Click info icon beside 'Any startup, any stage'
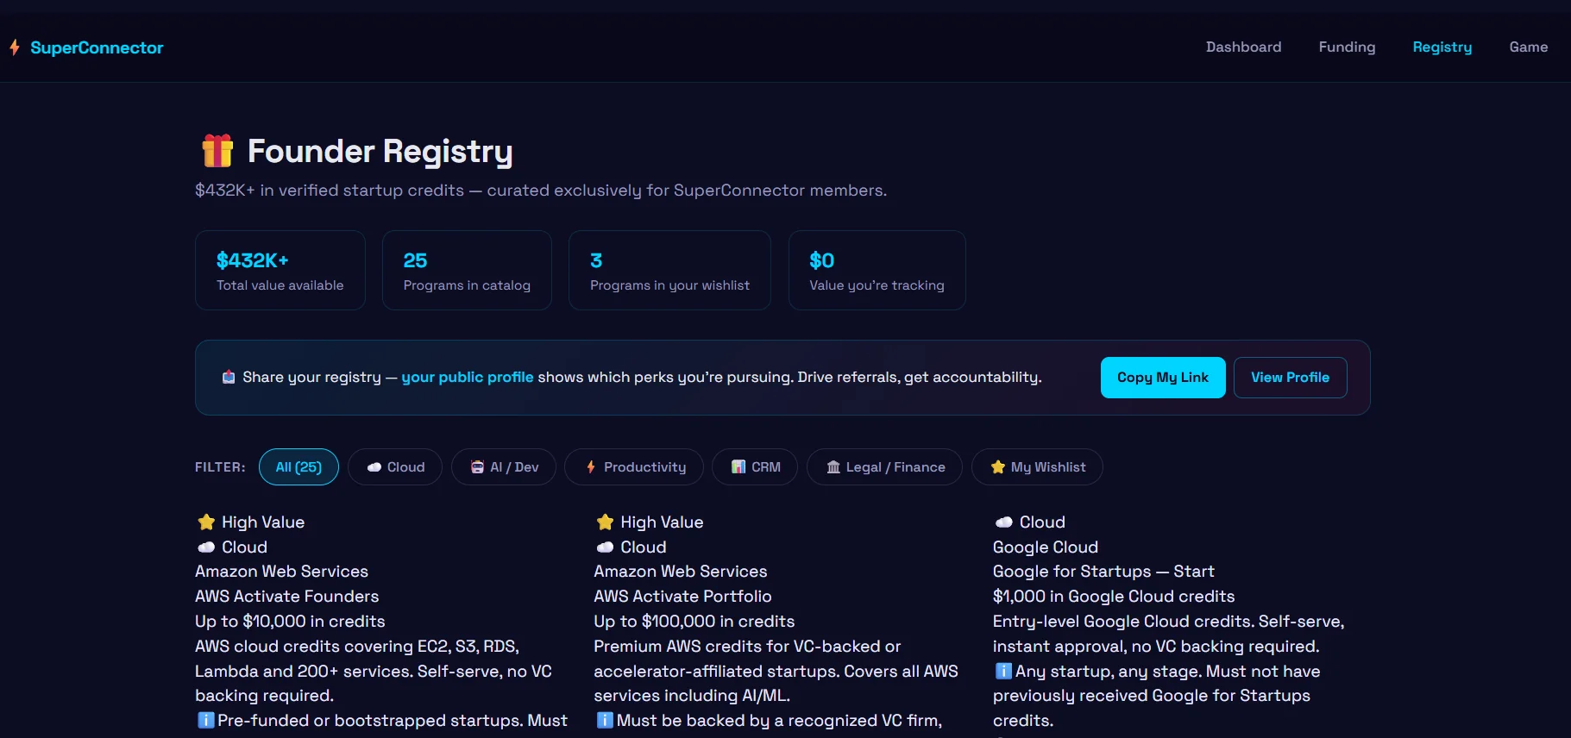Image resolution: width=1571 pixels, height=738 pixels. 1003,671
